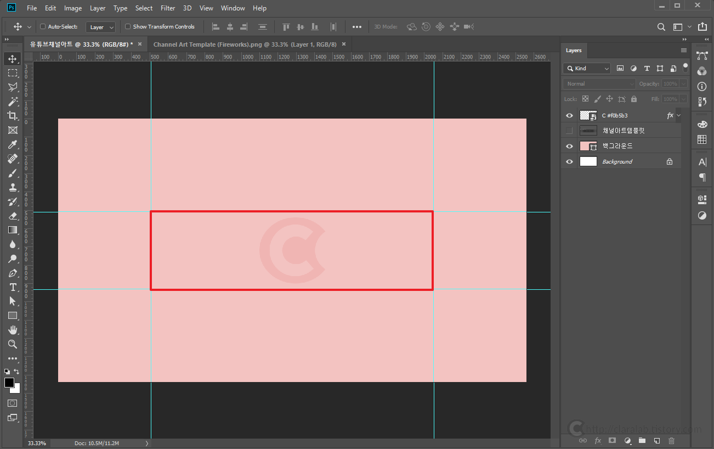Select the Hand tool
The height and width of the screenshot is (449, 714).
[13, 330]
